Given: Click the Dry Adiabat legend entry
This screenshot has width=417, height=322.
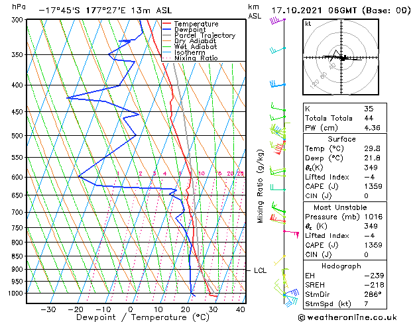Looking at the screenshot, I should point(190,41).
